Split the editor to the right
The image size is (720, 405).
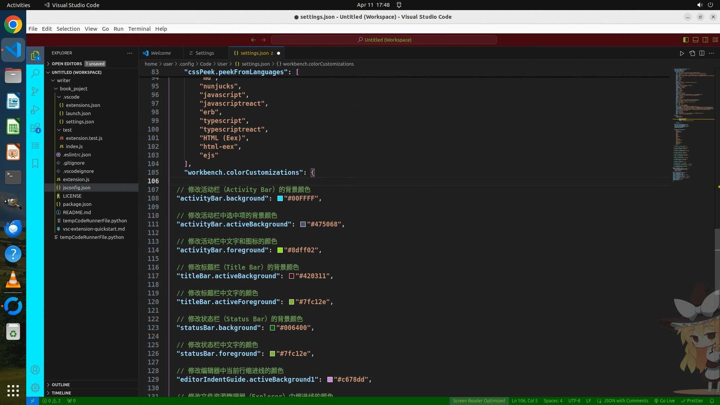[702, 53]
